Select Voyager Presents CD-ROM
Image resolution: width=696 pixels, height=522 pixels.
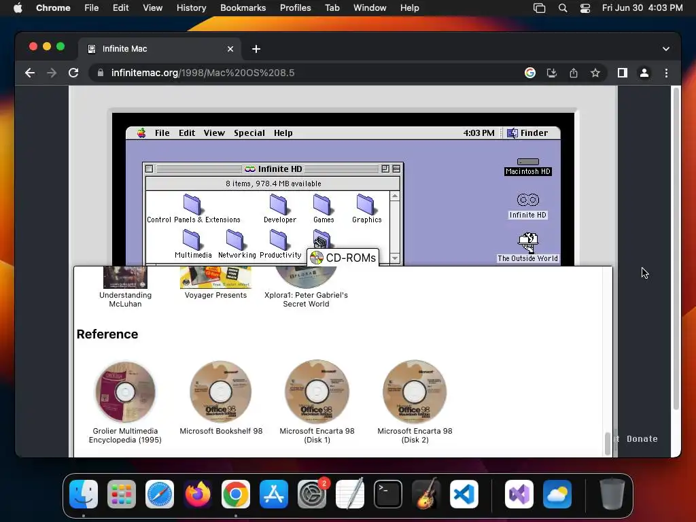tap(215, 277)
